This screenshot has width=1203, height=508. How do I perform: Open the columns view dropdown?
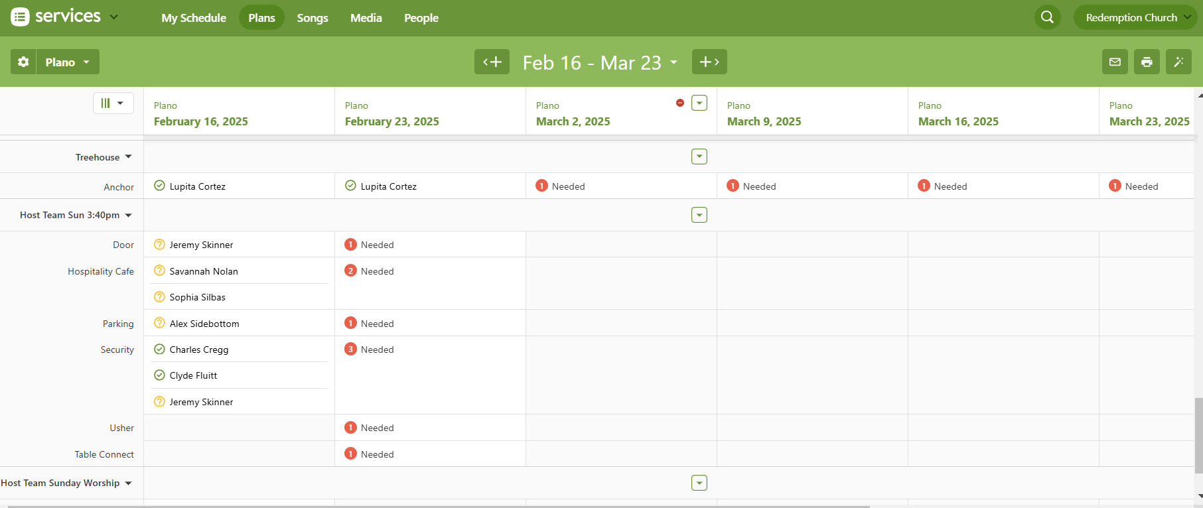point(113,103)
